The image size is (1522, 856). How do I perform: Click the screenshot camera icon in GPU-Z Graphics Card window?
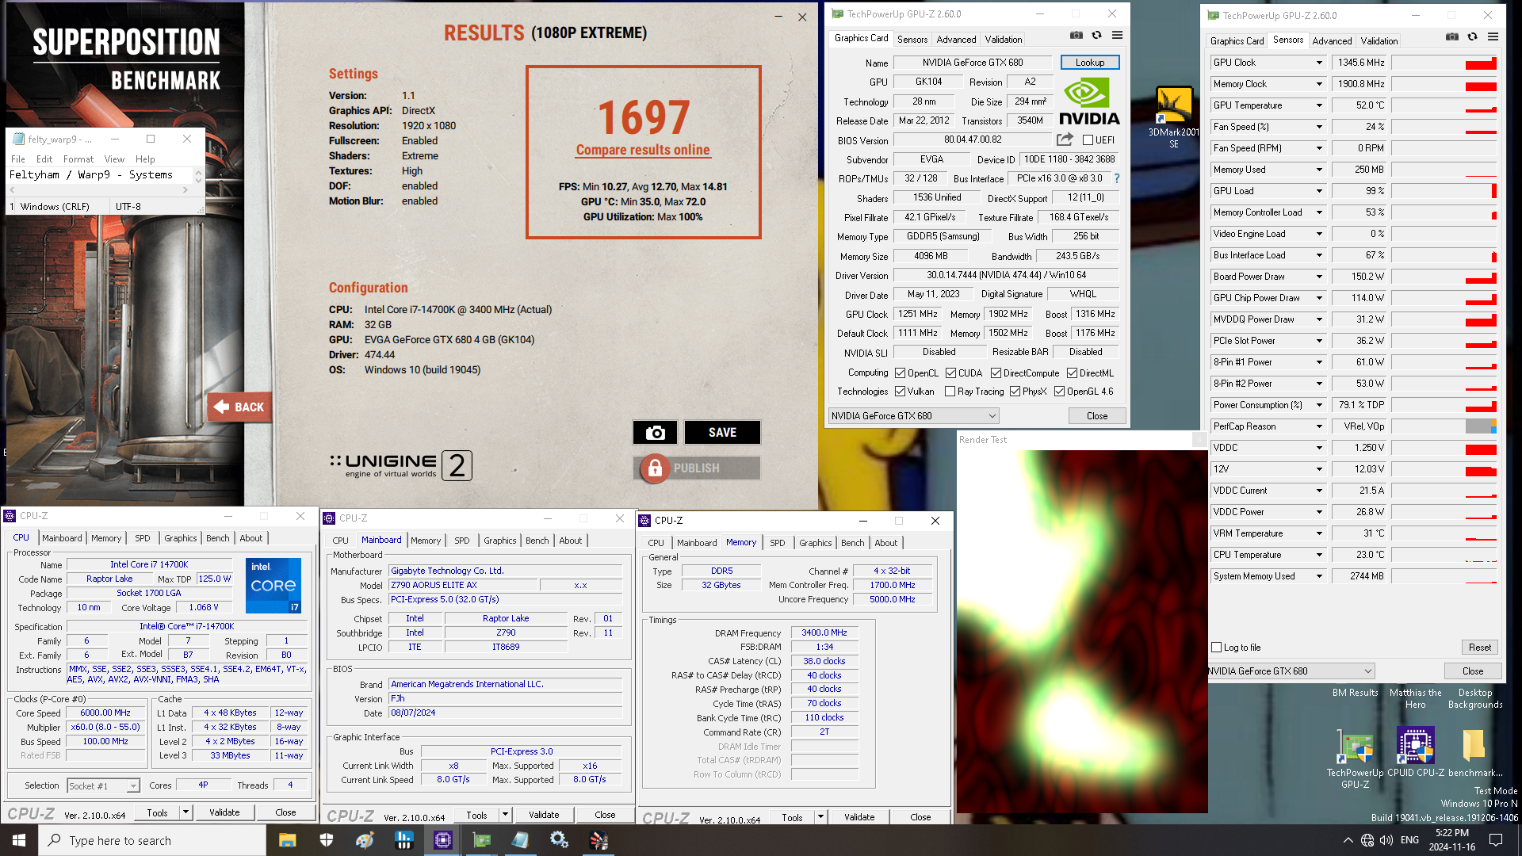(x=1076, y=35)
